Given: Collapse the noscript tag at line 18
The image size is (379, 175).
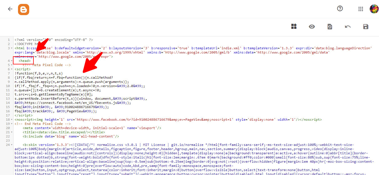Looking at the screenshot, I should [x=12, y=120].
